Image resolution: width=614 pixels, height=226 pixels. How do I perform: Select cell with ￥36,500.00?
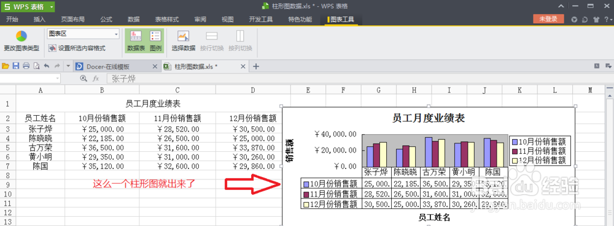point(102,148)
